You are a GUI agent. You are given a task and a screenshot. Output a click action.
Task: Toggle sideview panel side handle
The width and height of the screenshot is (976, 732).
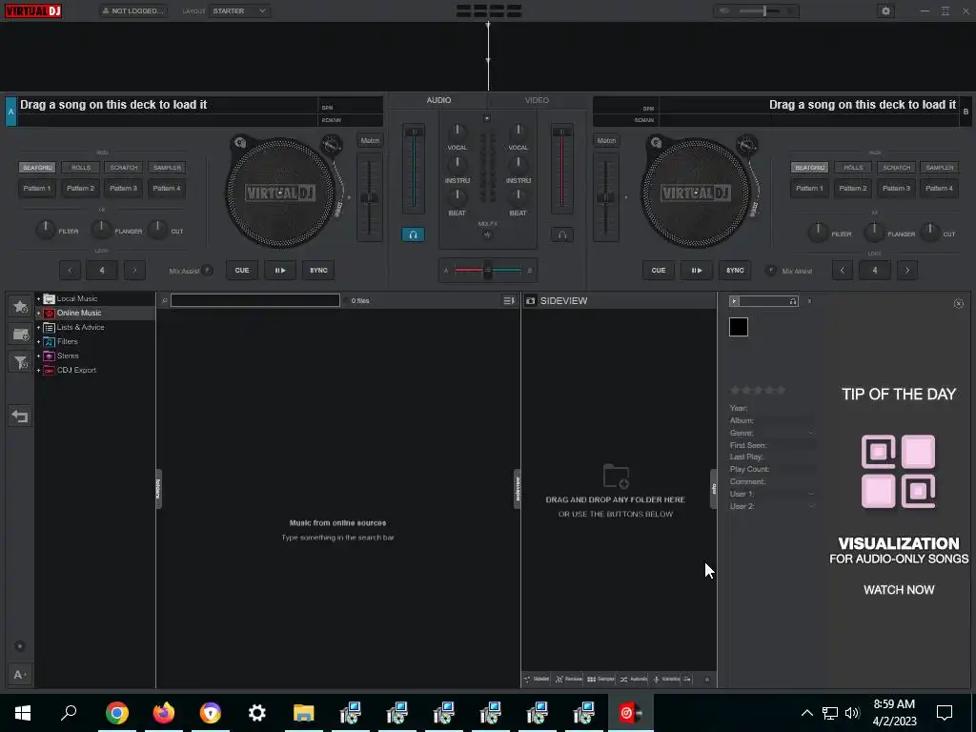pos(517,489)
